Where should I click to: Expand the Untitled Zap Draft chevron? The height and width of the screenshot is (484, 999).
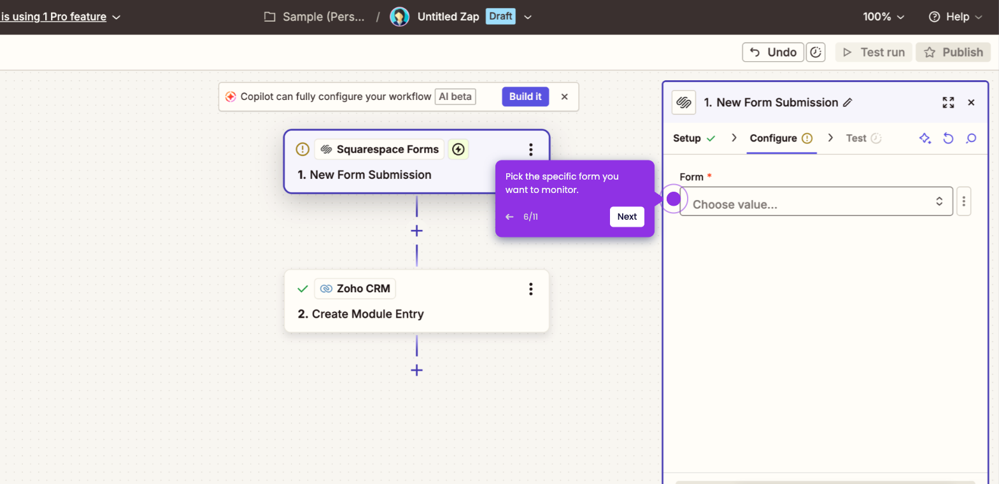(x=528, y=17)
